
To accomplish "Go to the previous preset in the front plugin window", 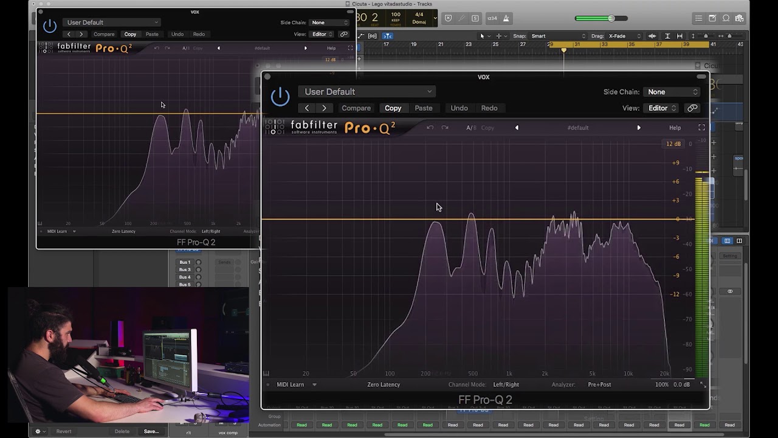I will [307, 108].
